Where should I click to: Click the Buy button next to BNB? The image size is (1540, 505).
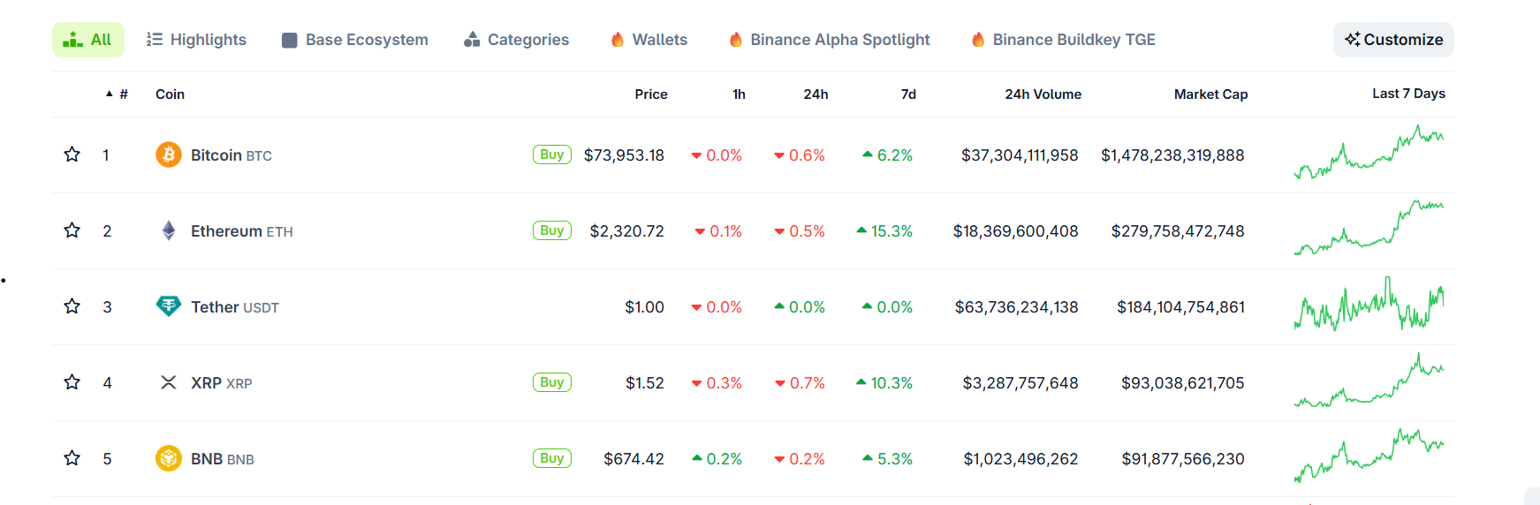(x=552, y=458)
